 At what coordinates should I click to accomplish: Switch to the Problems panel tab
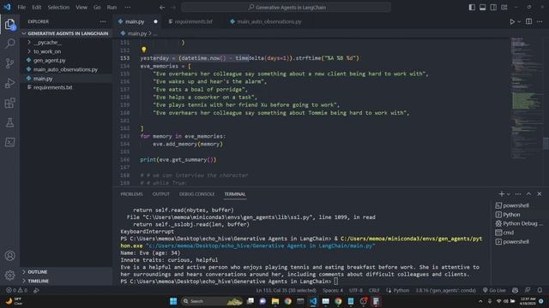point(131,194)
